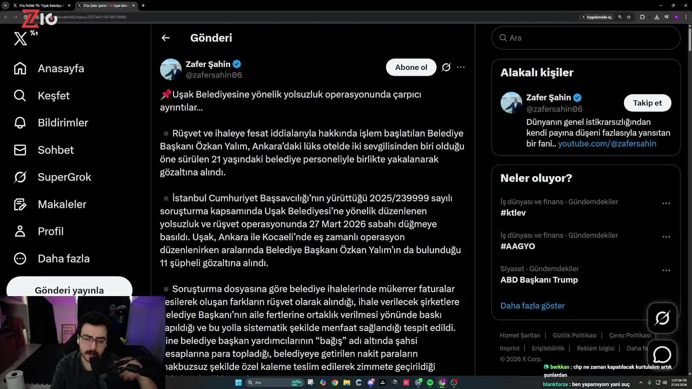Viewport: 692px width, 389px height.
Task: Bookmark this page with star icon
Action: (629, 17)
